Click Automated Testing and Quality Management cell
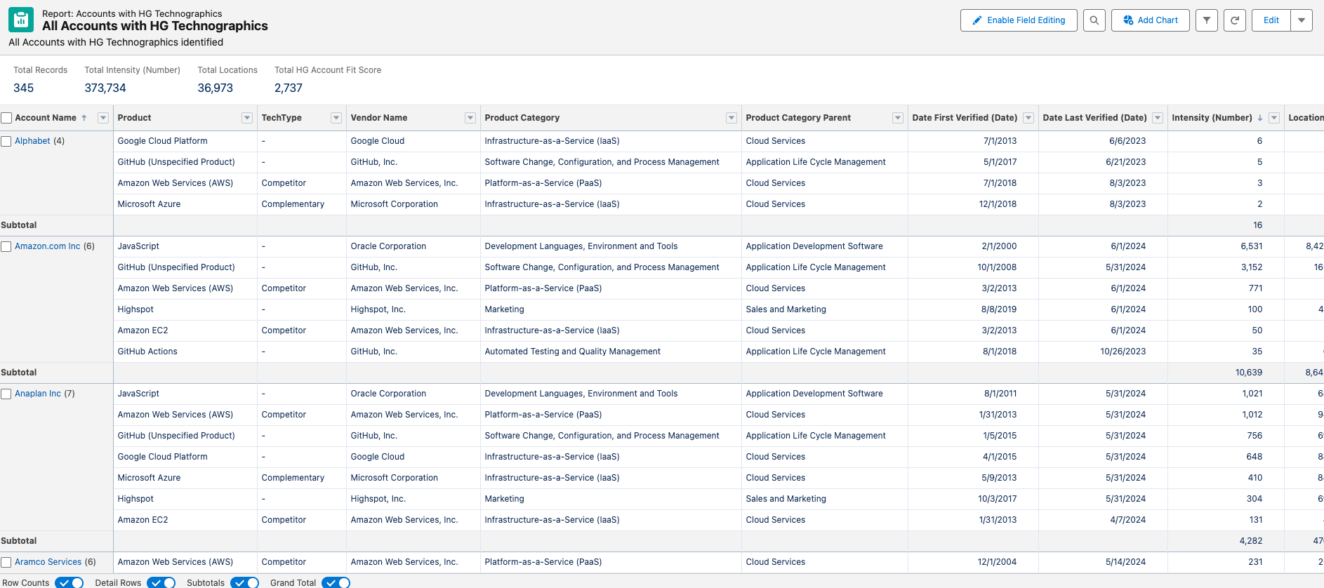Screen dimensions: 1324x588 (x=573, y=352)
